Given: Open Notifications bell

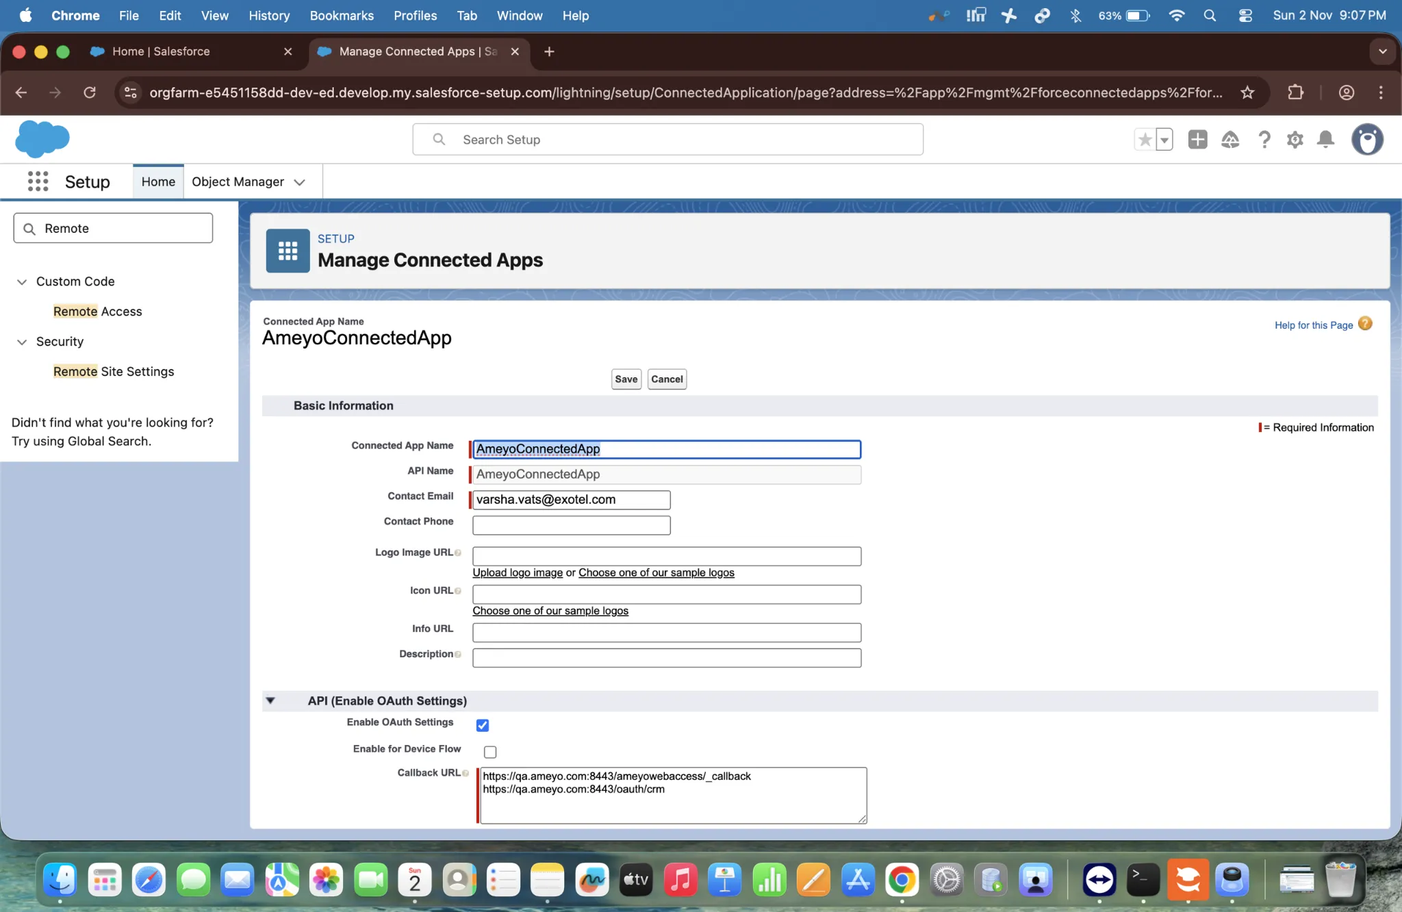Looking at the screenshot, I should point(1326,140).
